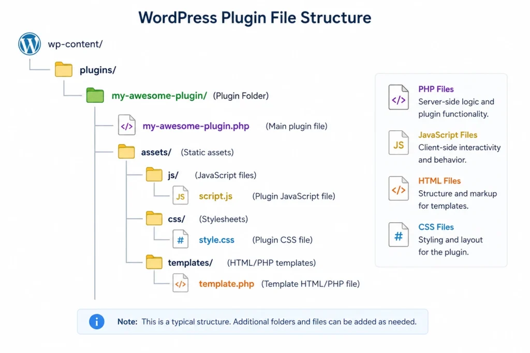Click the blue info icon in note
Image resolution: width=530 pixels, height=353 pixels.
point(97,321)
